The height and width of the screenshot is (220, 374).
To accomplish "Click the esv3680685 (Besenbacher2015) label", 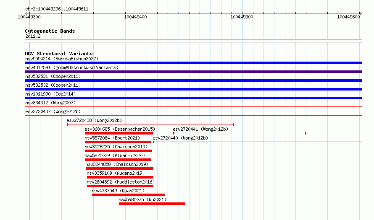I will tap(120, 129).
